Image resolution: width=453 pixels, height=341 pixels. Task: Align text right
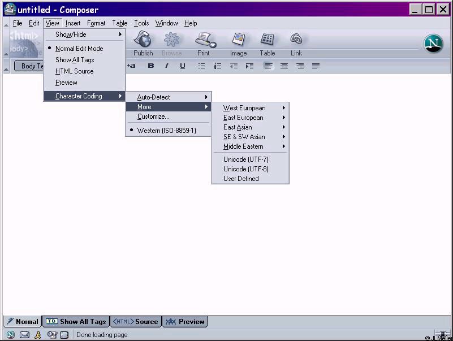(x=300, y=66)
